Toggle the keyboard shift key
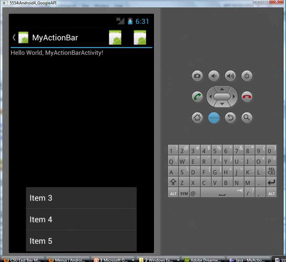This screenshot has height=262, width=286. pos(173,182)
